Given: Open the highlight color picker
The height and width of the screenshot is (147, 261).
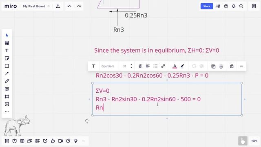Looking at the screenshot, I should tap(182, 66).
